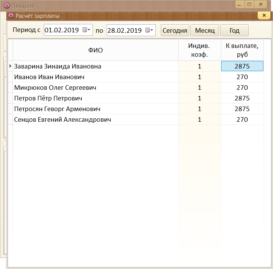Close the Расчёт зарплаты window
Screen dimensions: 273x269
(264, 15)
